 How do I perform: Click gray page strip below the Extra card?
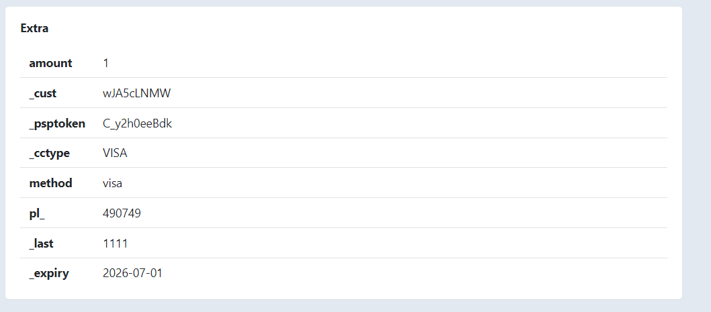click(356, 306)
